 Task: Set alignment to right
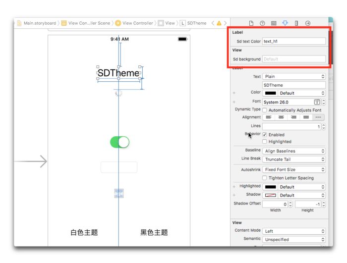(293, 117)
